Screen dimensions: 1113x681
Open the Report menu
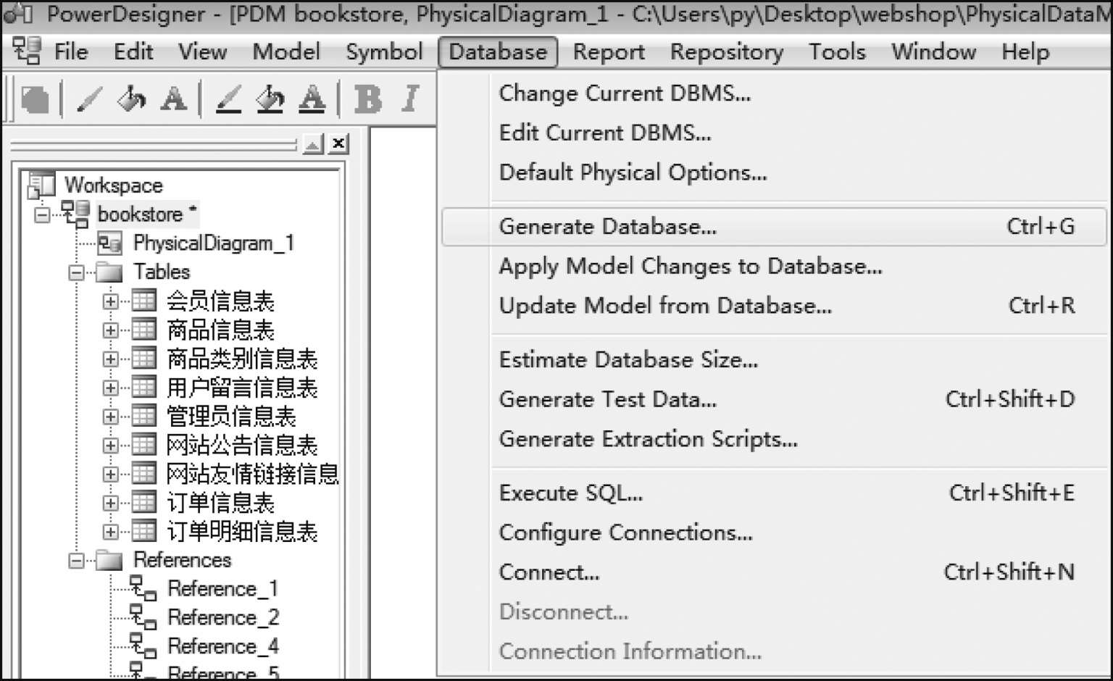(x=609, y=52)
